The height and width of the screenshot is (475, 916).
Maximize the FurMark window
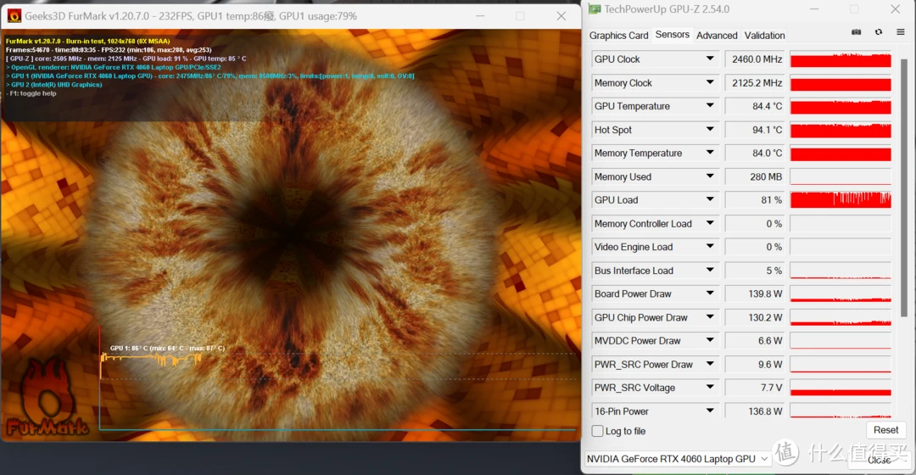tap(520, 16)
